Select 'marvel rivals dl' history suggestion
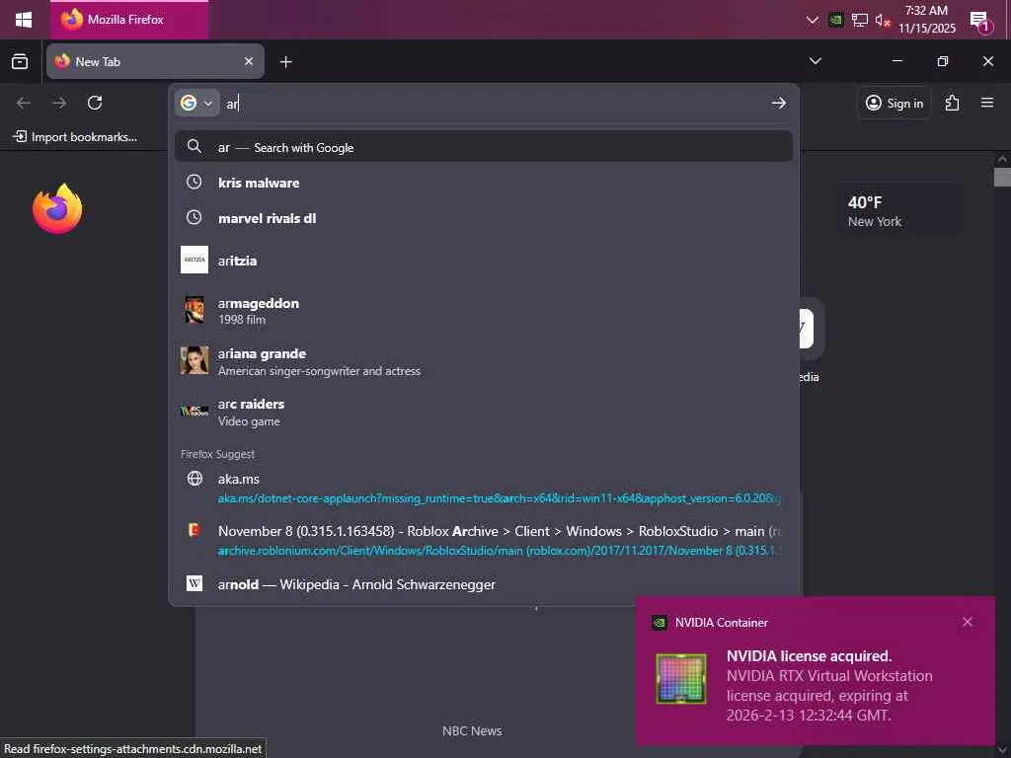Screen dimensions: 1011x758 (x=484, y=218)
